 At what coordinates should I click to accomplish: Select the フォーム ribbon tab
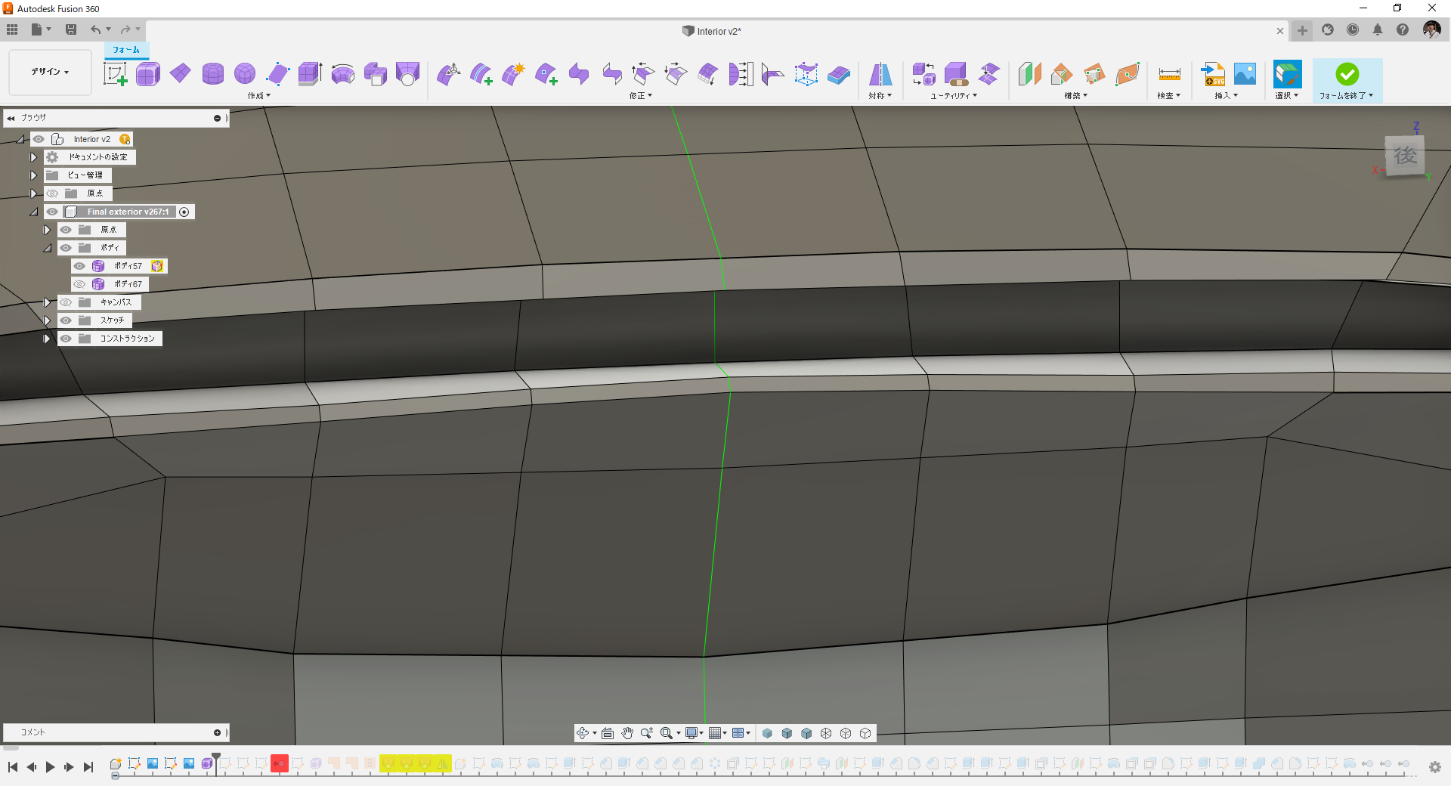[x=125, y=50]
